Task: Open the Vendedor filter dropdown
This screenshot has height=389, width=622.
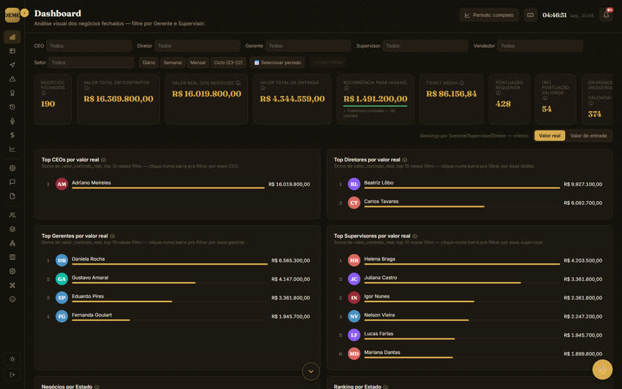Action: 540,45
